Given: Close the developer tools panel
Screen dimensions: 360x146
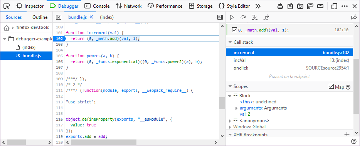Looking at the screenshot, I should pyautogui.click(x=355, y=6).
